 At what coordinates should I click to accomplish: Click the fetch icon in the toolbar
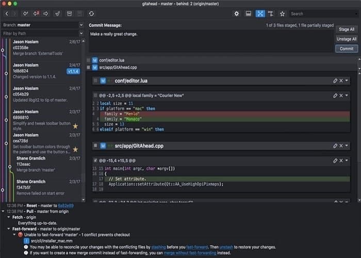tap(25, 13)
